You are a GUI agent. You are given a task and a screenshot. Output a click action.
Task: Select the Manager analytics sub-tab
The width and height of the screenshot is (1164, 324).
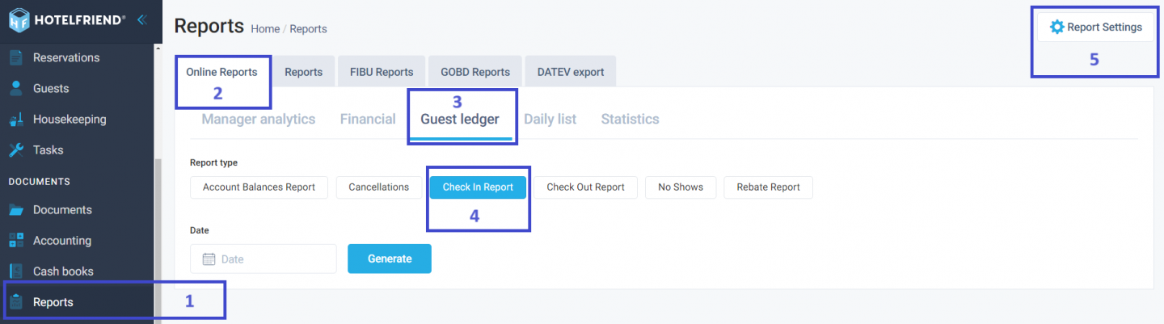click(x=259, y=119)
